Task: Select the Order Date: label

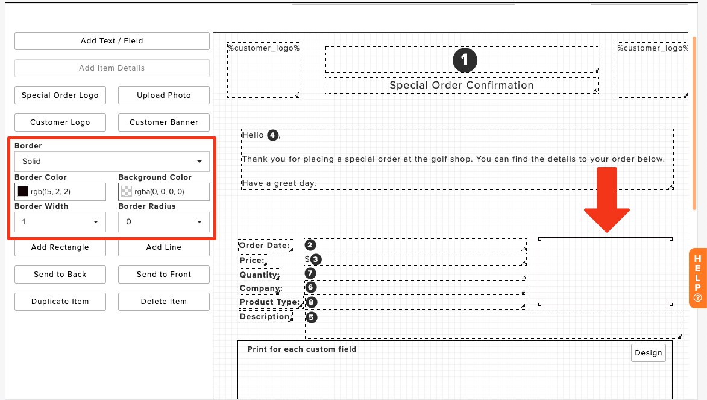Action: coord(266,246)
